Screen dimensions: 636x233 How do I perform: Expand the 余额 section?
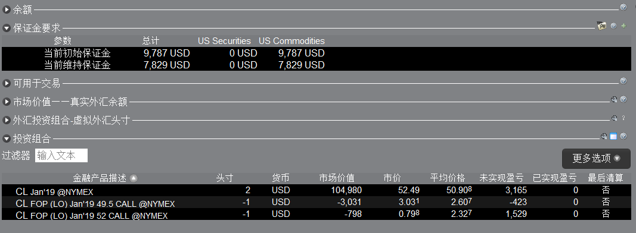(x=7, y=10)
